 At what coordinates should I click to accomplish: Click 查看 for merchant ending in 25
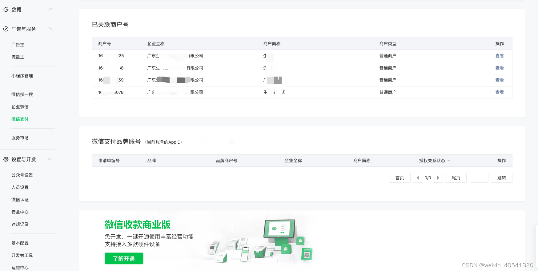pyautogui.click(x=500, y=56)
